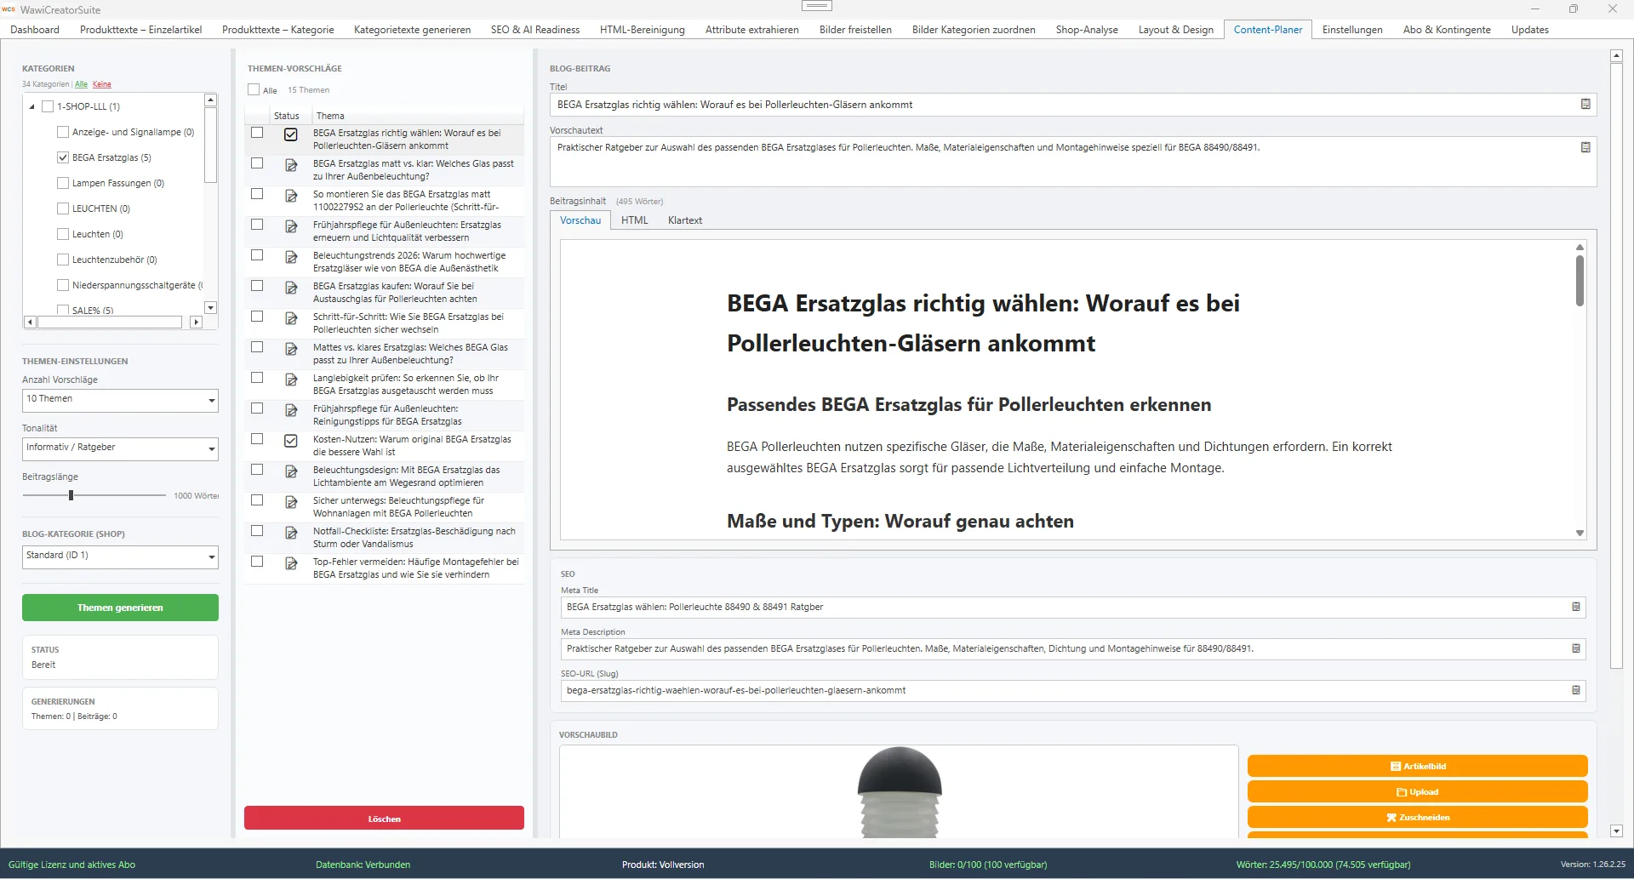The height and width of the screenshot is (879, 1634).
Task: Open the 'SEO & AI Readiness' tab
Action: tap(534, 29)
